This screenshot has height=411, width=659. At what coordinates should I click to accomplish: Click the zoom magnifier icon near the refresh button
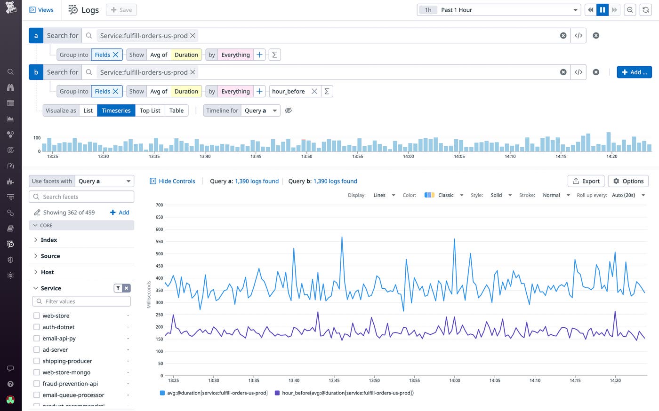630,9
